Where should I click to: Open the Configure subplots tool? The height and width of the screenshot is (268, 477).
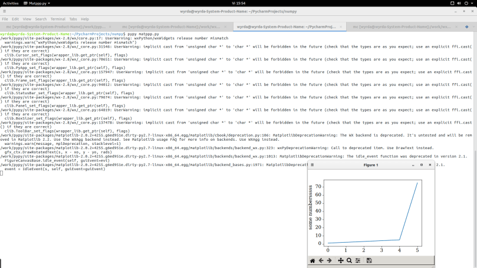click(358, 260)
